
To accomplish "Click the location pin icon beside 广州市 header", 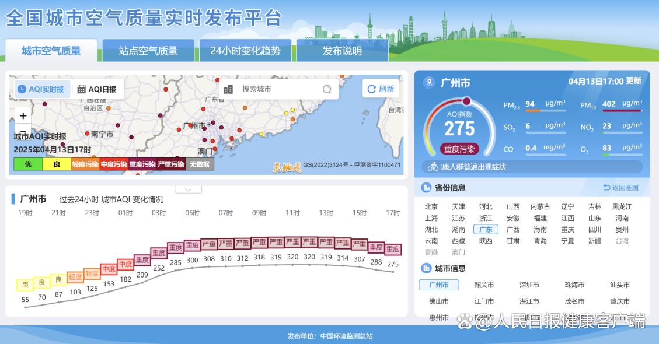I will click(x=430, y=83).
